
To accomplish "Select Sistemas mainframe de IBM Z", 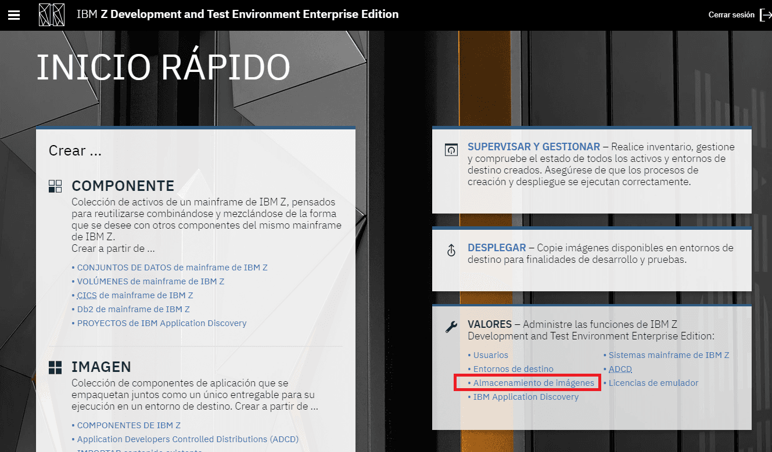I will coord(669,355).
